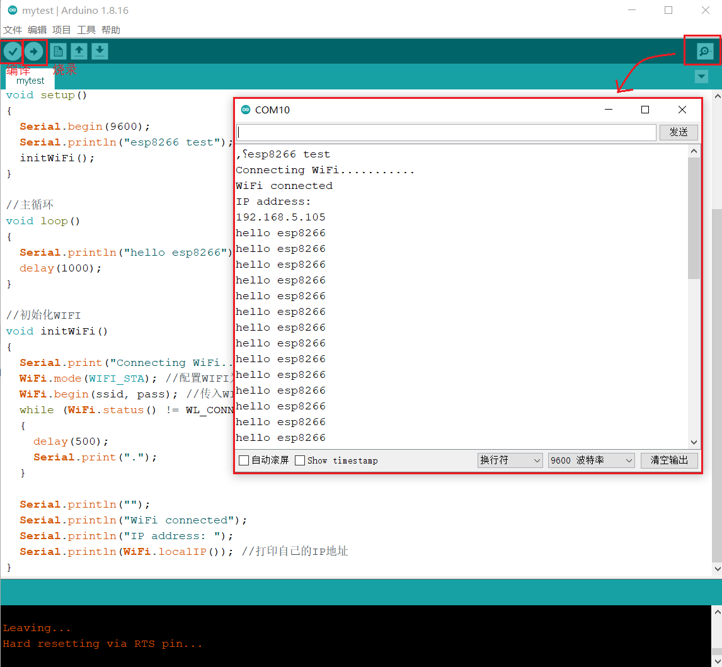Click the Upload arrow button
Image resolution: width=722 pixels, height=667 pixels.
pyautogui.click(x=33, y=52)
